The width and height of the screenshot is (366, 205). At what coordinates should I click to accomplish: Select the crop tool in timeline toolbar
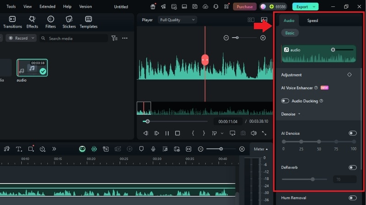(31, 149)
